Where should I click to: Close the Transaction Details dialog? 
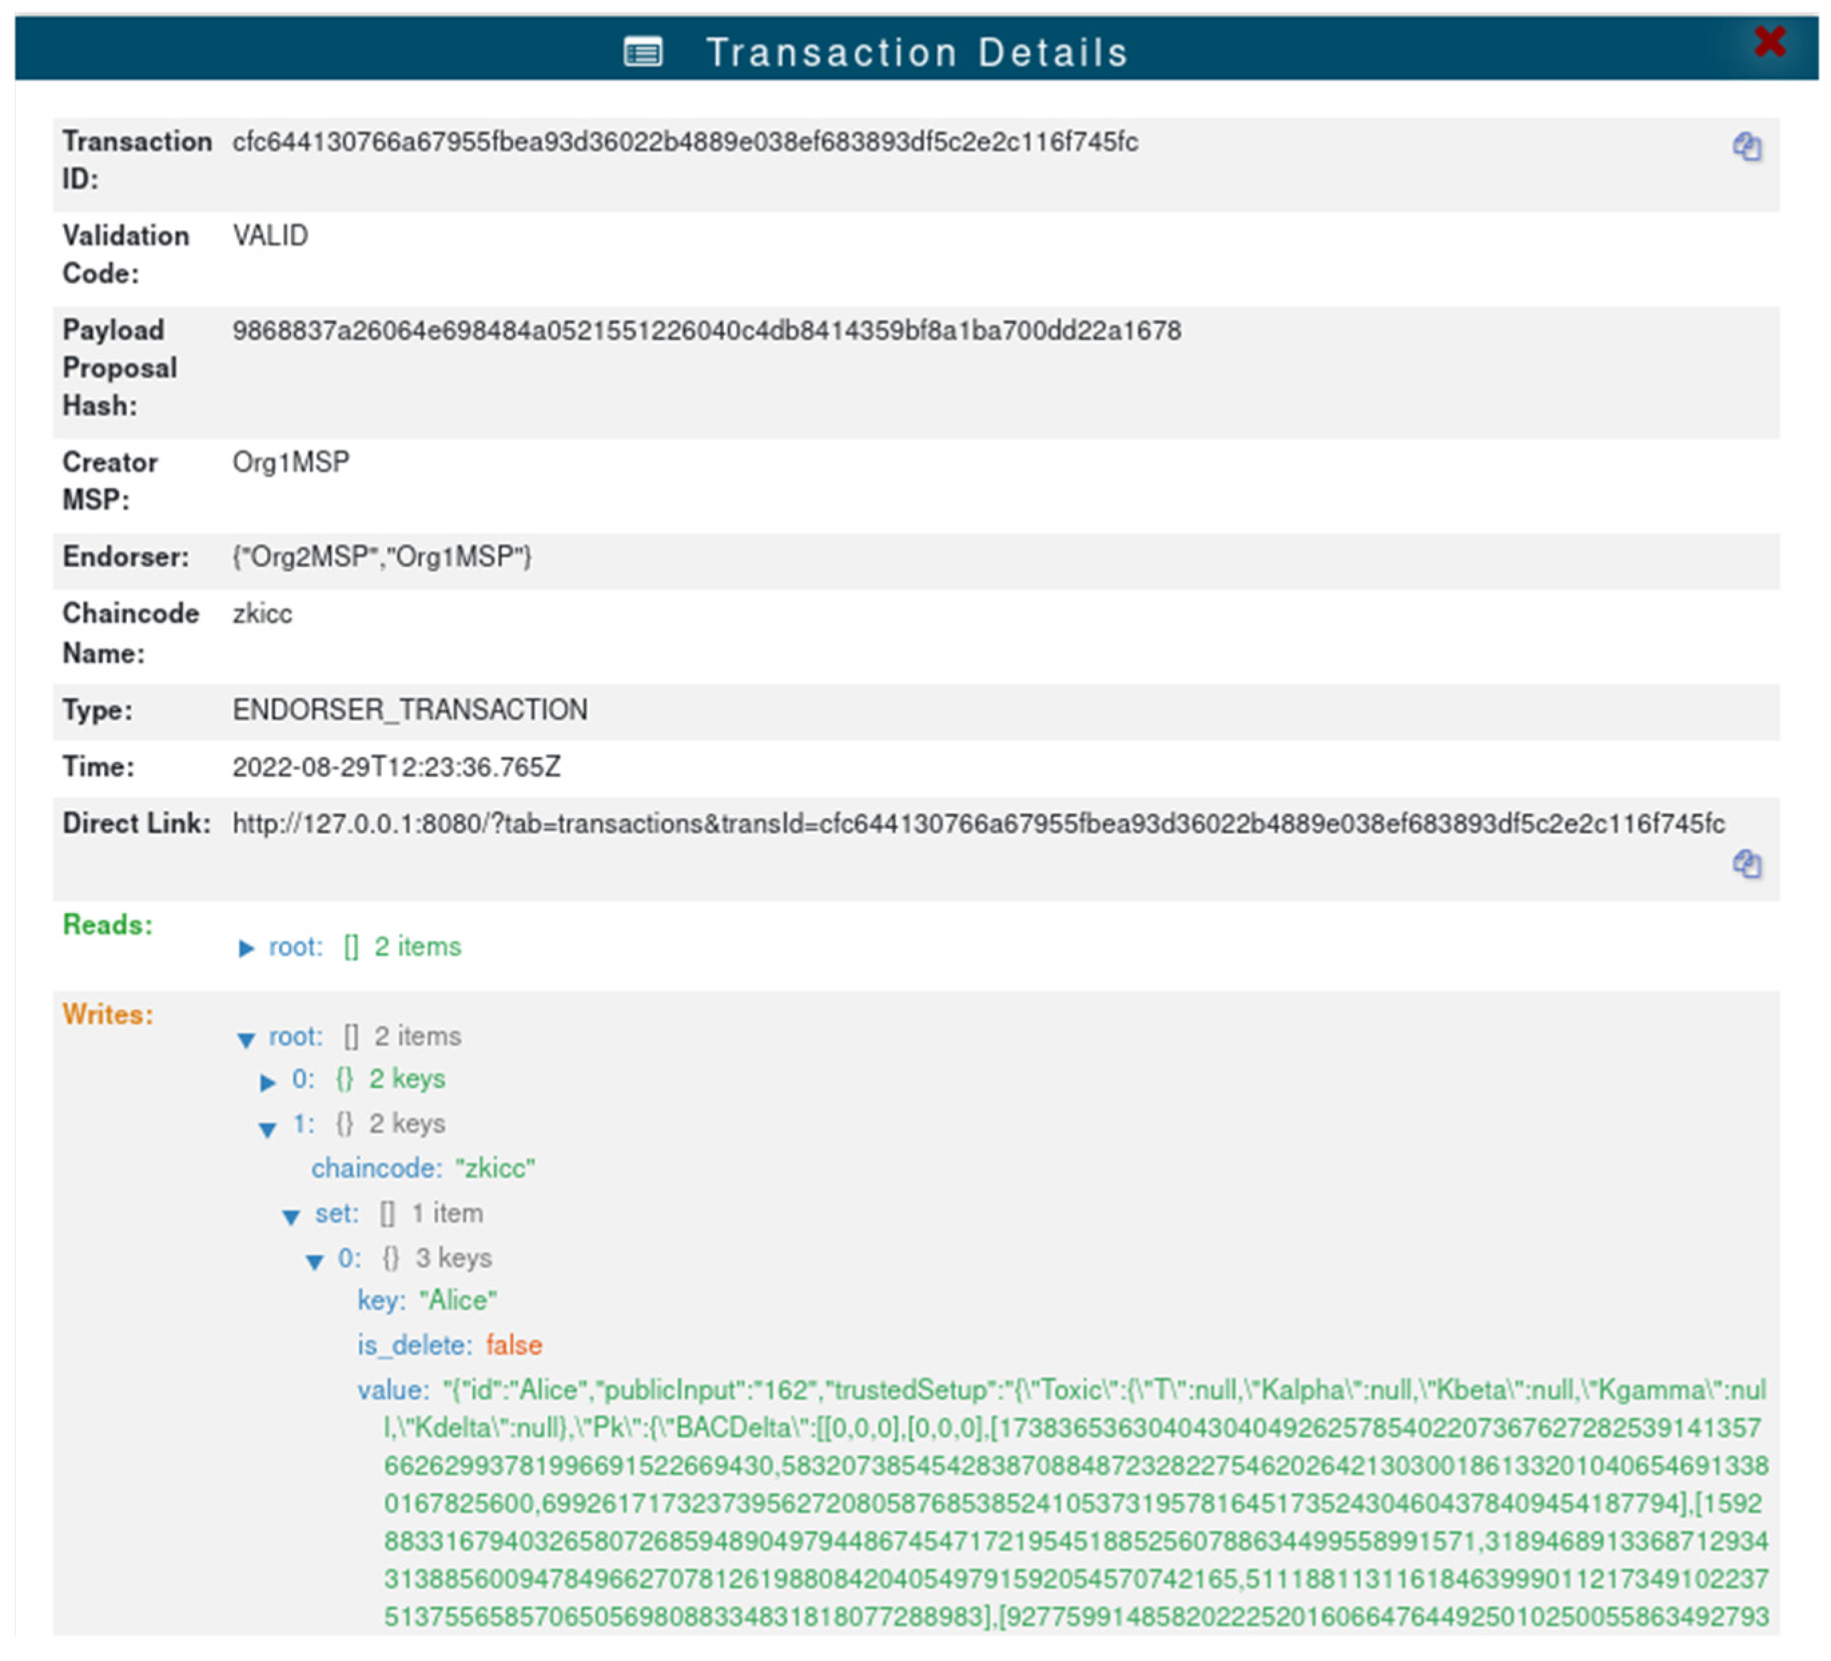click(x=1770, y=42)
